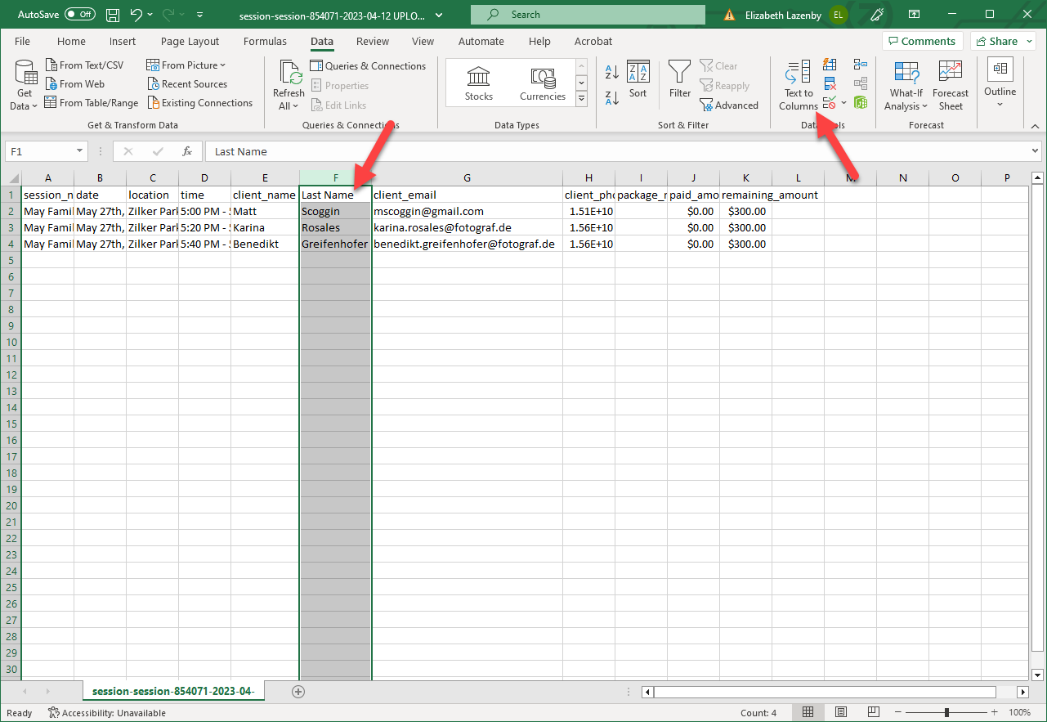Open the From Picture dropdown
Image resolution: width=1047 pixels, height=722 pixels.
pyautogui.click(x=186, y=65)
